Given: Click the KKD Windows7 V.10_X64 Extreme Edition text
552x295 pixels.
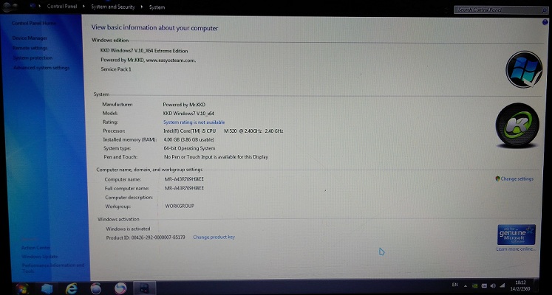Looking at the screenshot, I should (144, 51).
